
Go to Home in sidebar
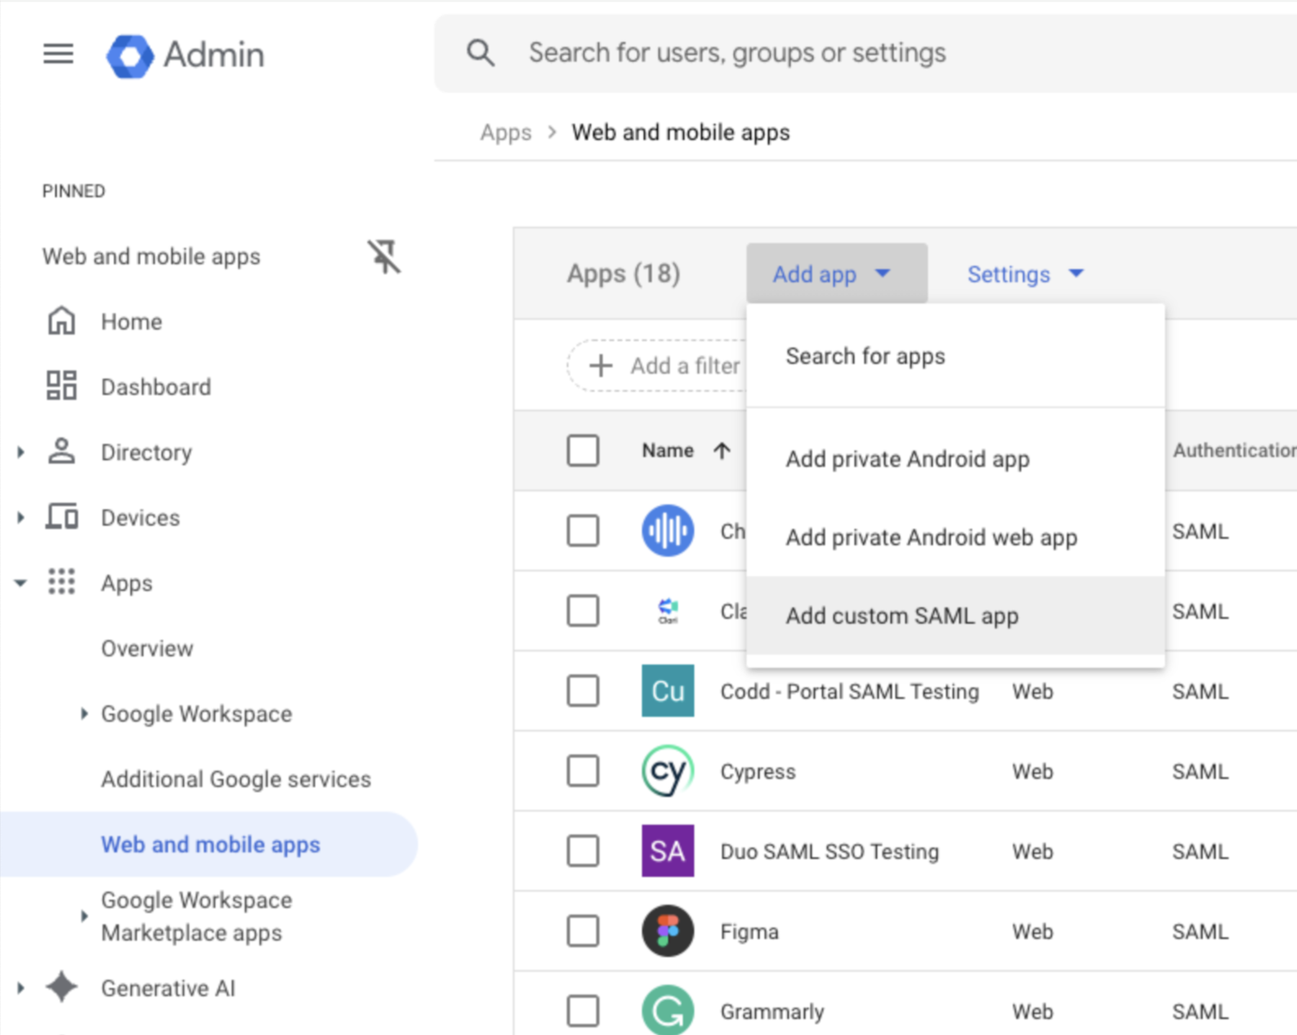point(132,322)
